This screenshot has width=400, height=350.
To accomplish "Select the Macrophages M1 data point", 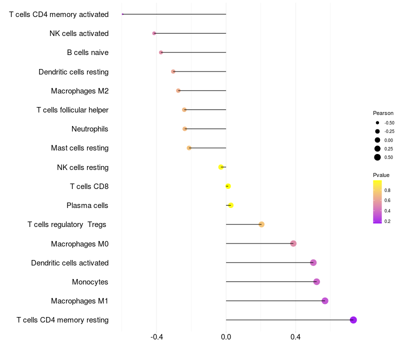I will (x=325, y=301).
